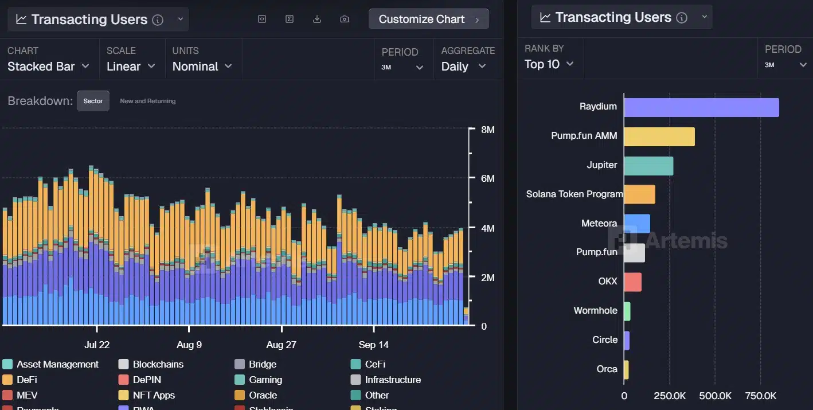Click the 6M y-axis label
This screenshot has width=813, height=410.
coord(488,179)
